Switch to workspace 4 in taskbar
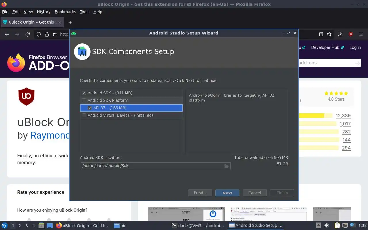The height and width of the screenshot is (230, 368). tap(33, 226)
